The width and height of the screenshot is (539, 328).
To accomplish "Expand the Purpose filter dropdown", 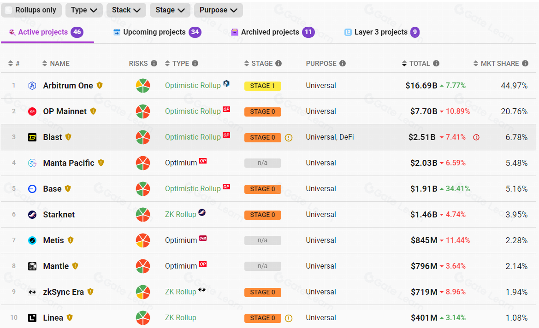I will 218,10.
